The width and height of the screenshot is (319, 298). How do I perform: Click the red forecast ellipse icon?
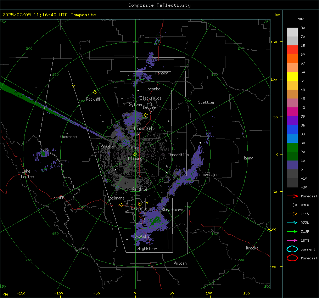tap(292, 258)
